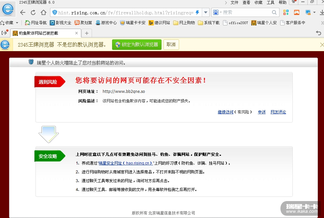Click the 取消 button in notification bar

point(171,45)
